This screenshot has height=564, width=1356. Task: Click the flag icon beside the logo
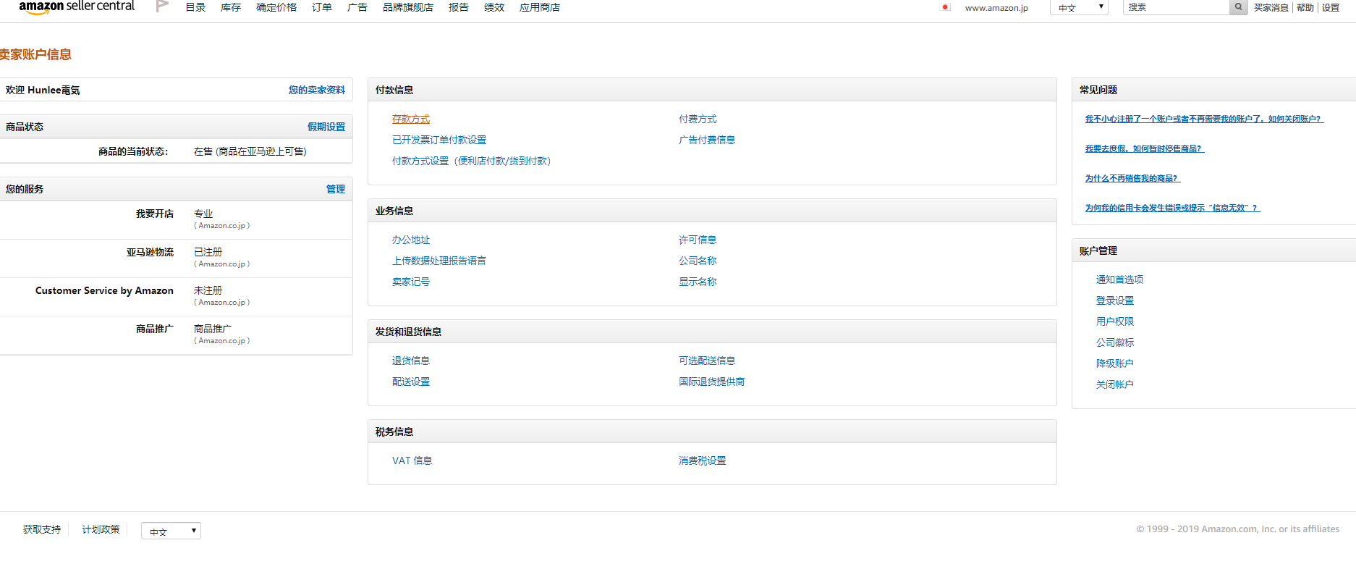tap(162, 7)
